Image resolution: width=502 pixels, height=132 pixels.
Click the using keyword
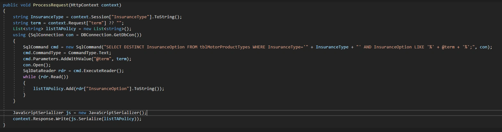tap(19, 35)
